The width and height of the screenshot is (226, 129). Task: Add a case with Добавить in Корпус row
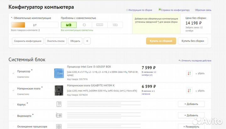point(191,104)
